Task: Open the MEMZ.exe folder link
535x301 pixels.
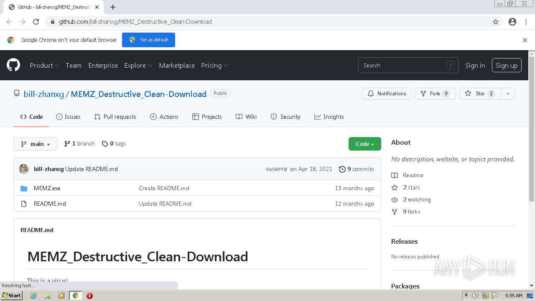Action: (47, 189)
